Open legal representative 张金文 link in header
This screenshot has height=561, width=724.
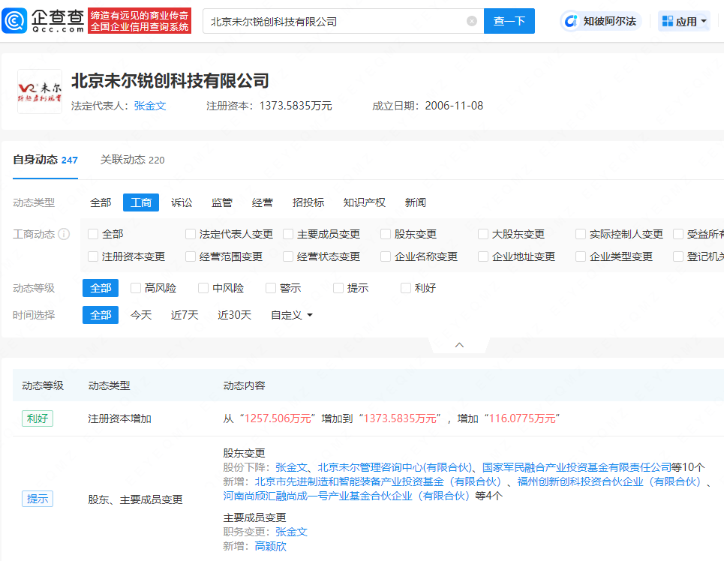pyautogui.click(x=150, y=106)
